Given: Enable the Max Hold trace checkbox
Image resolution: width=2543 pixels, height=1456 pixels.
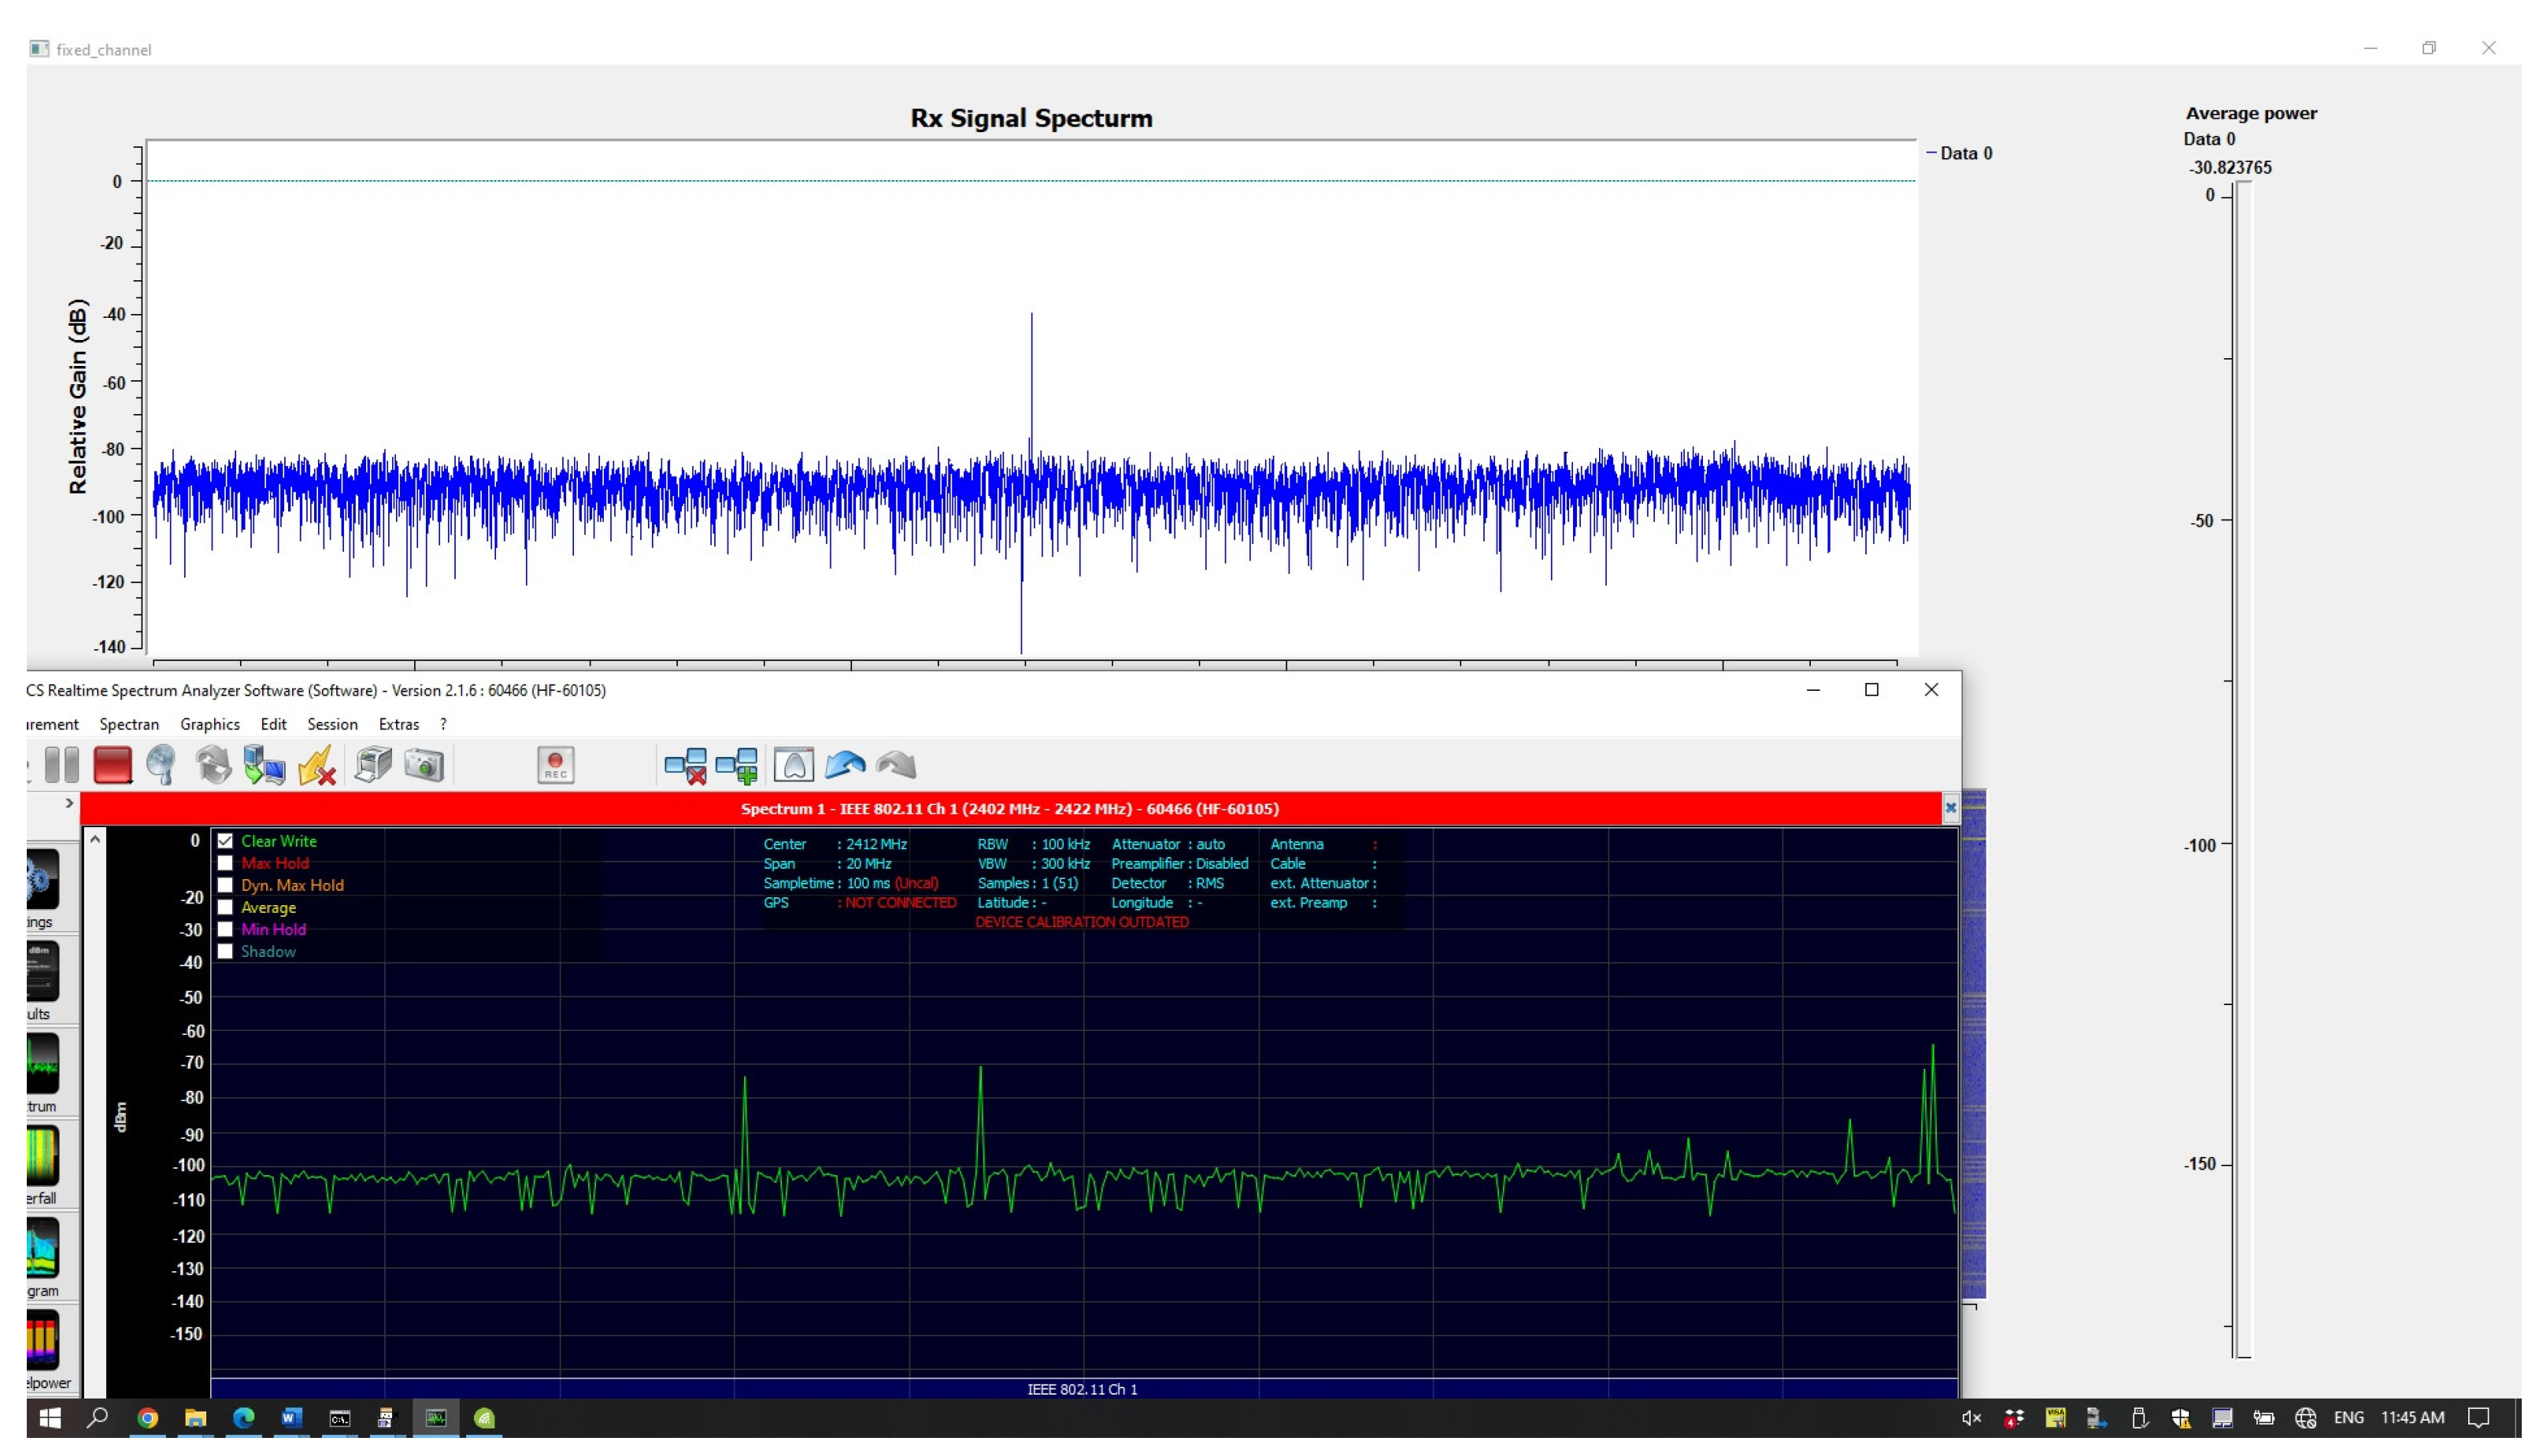Looking at the screenshot, I should click(225, 864).
